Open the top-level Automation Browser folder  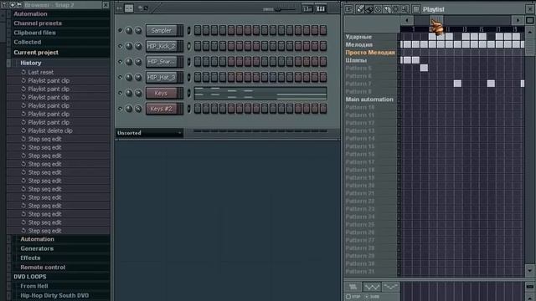pos(30,14)
